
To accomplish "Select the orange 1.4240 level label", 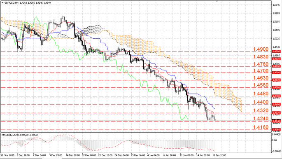I will tap(261, 119).
